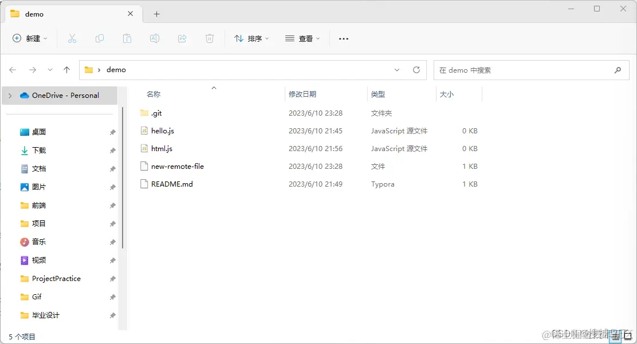This screenshot has width=637, height=344.
Task: Go back with the left arrow
Action: (x=13, y=70)
